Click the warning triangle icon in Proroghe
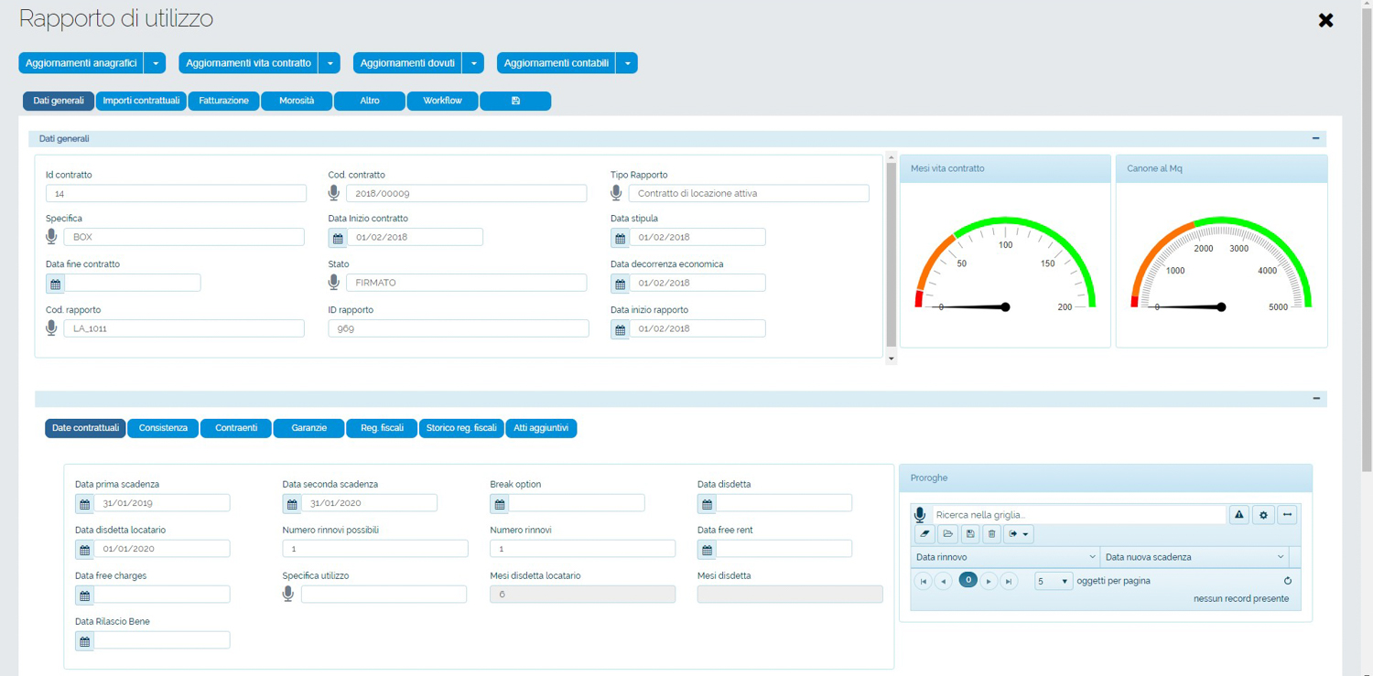 (1238, 515)
